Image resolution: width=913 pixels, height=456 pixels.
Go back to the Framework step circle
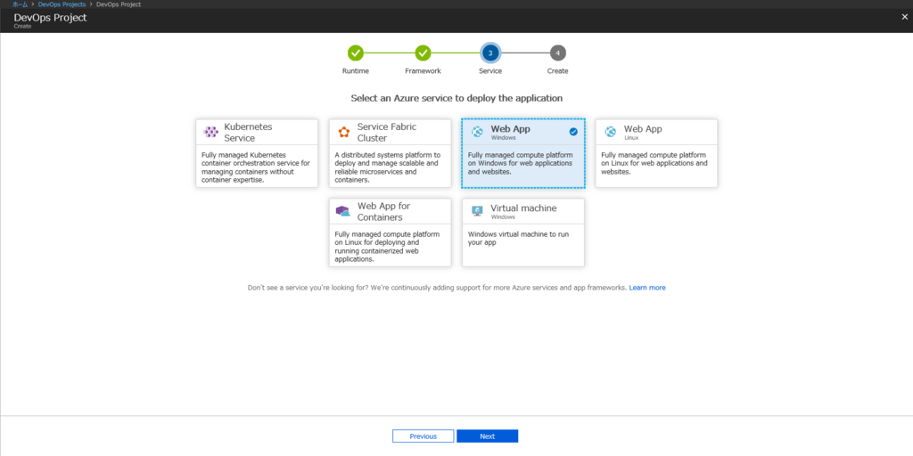pos(423,53)
